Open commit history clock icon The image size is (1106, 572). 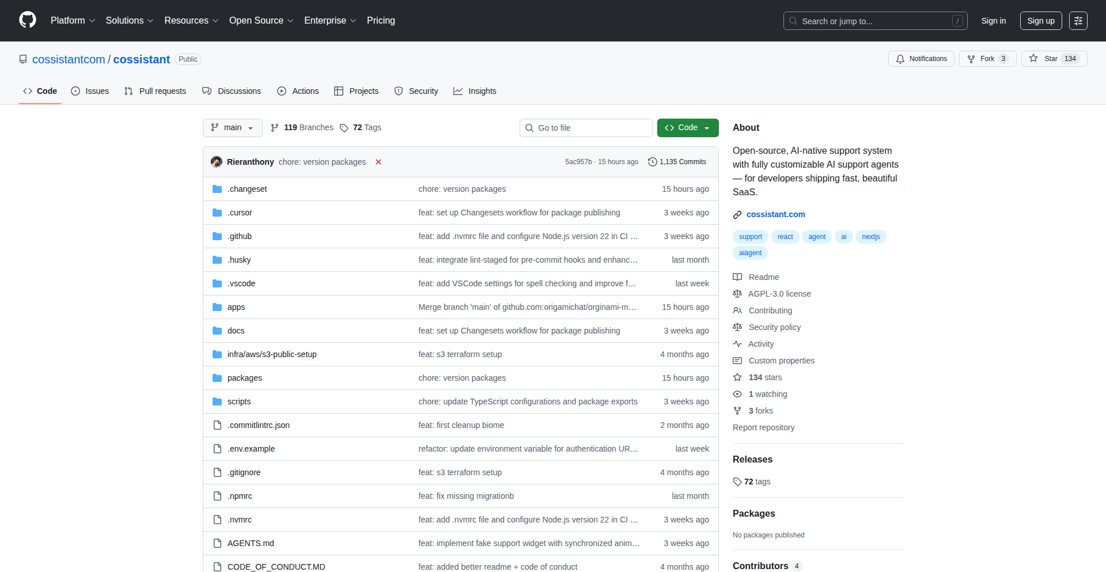click(652, 162)
